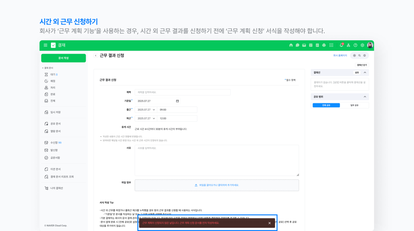Open 완료 in the sidebar
This screenshot has width=414, height=231.
click(52, 94)
